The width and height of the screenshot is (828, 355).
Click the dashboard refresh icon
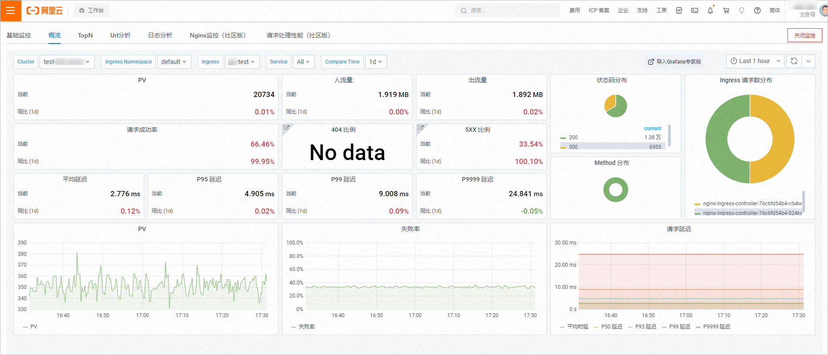pos(794,61)
